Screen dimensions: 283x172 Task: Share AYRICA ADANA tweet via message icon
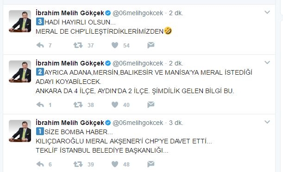151,105
